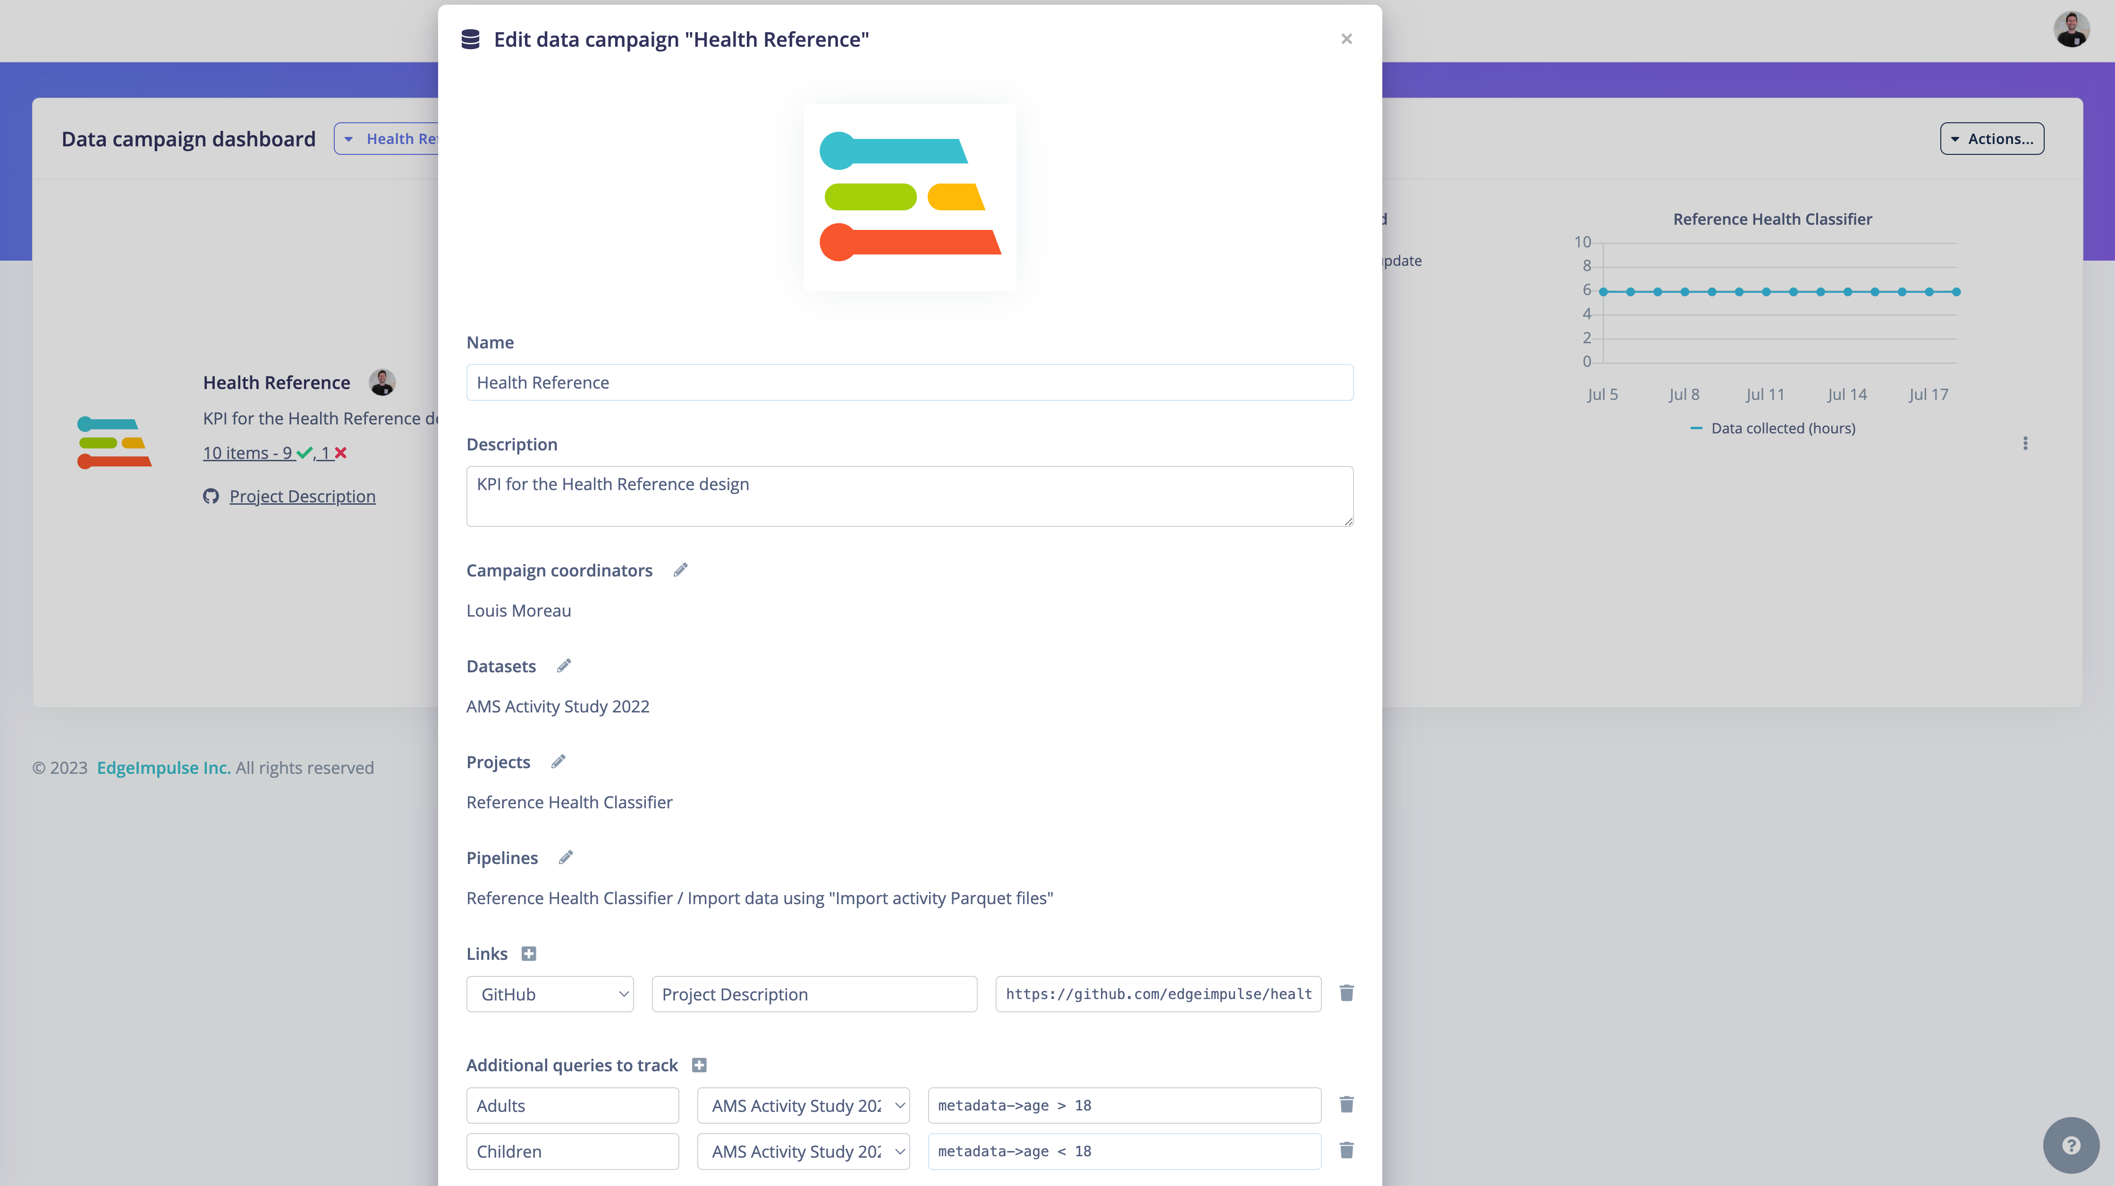Expand the dataset dropdown in the Children row

(803, 1152)
